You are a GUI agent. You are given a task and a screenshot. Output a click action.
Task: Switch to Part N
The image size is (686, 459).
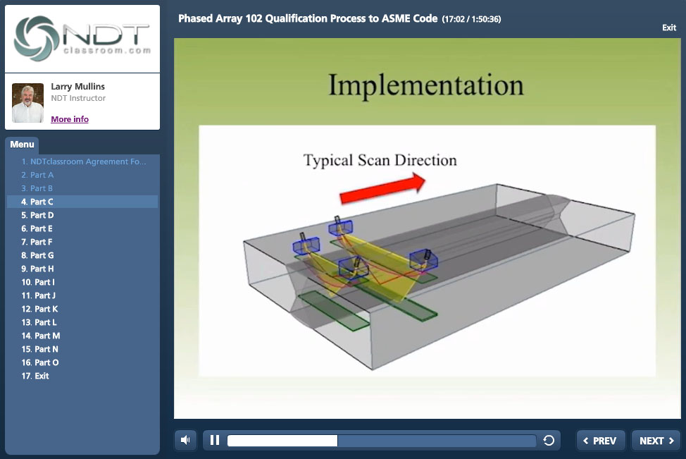click(x=83, y=349)
